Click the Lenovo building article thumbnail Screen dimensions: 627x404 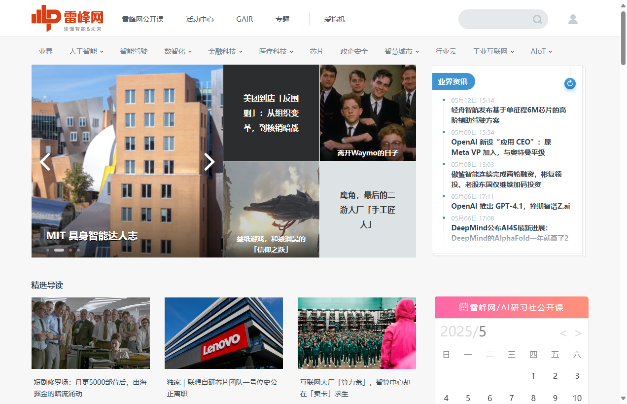[x=224, y=333]
